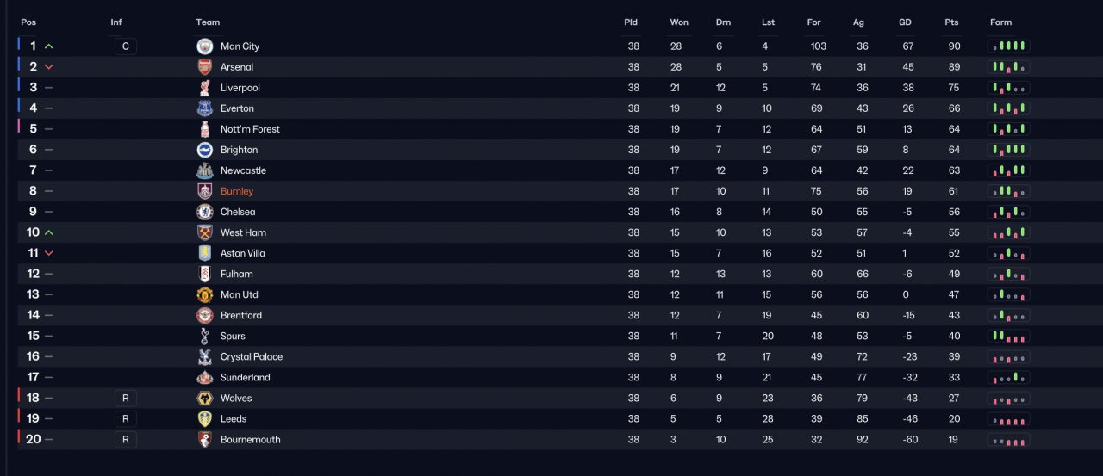Click the Man City club badge
Image resolution: width=1103 pixels, height=476 pixels.
(204, 46)
